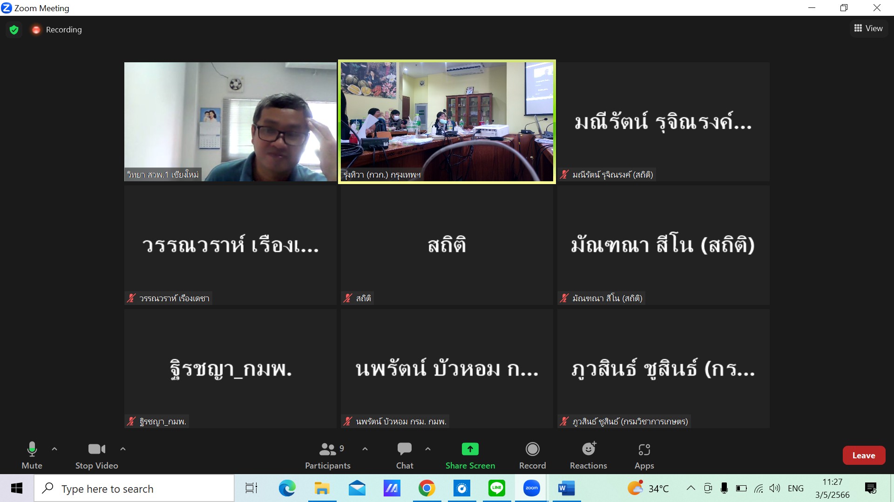This screenshot has width=894, height=502.
Task: Select the มณีรัตน์ รุจิณรงค์ participant tile
Action: [x=664, y=122]
